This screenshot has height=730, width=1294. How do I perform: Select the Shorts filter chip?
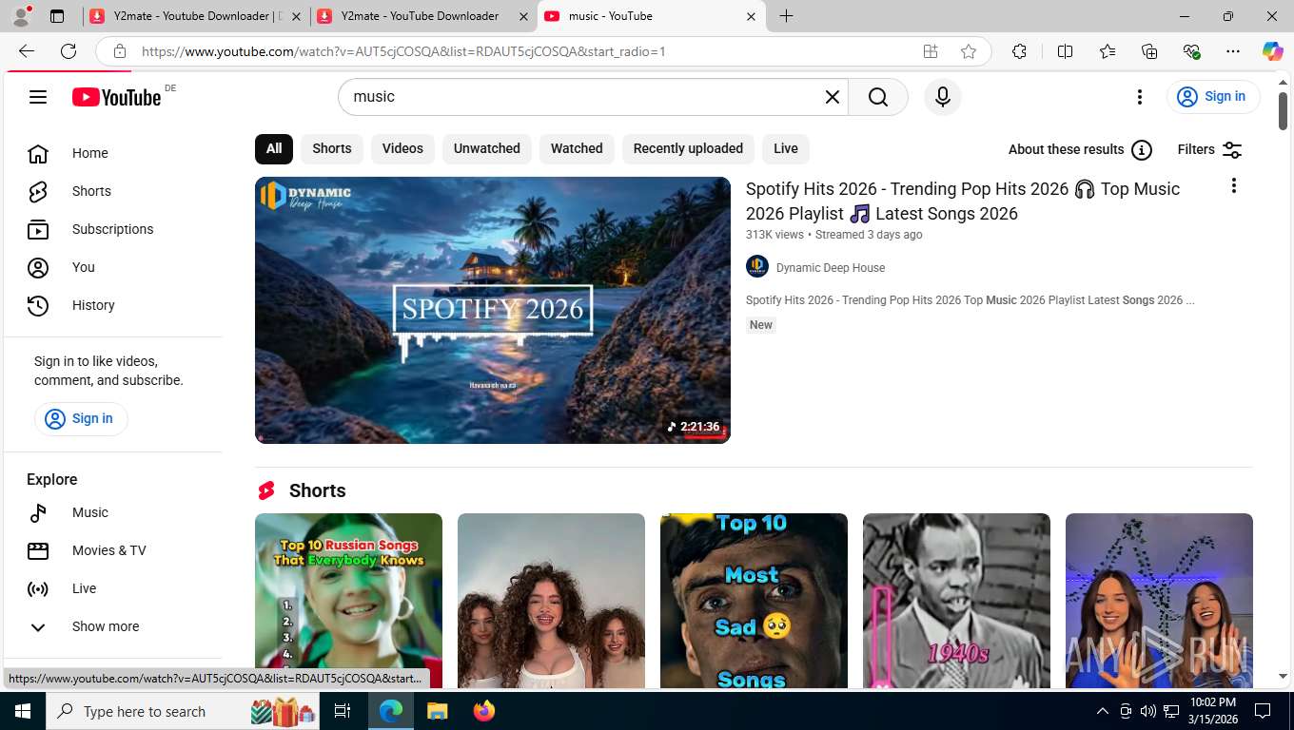tap(332, 149)
